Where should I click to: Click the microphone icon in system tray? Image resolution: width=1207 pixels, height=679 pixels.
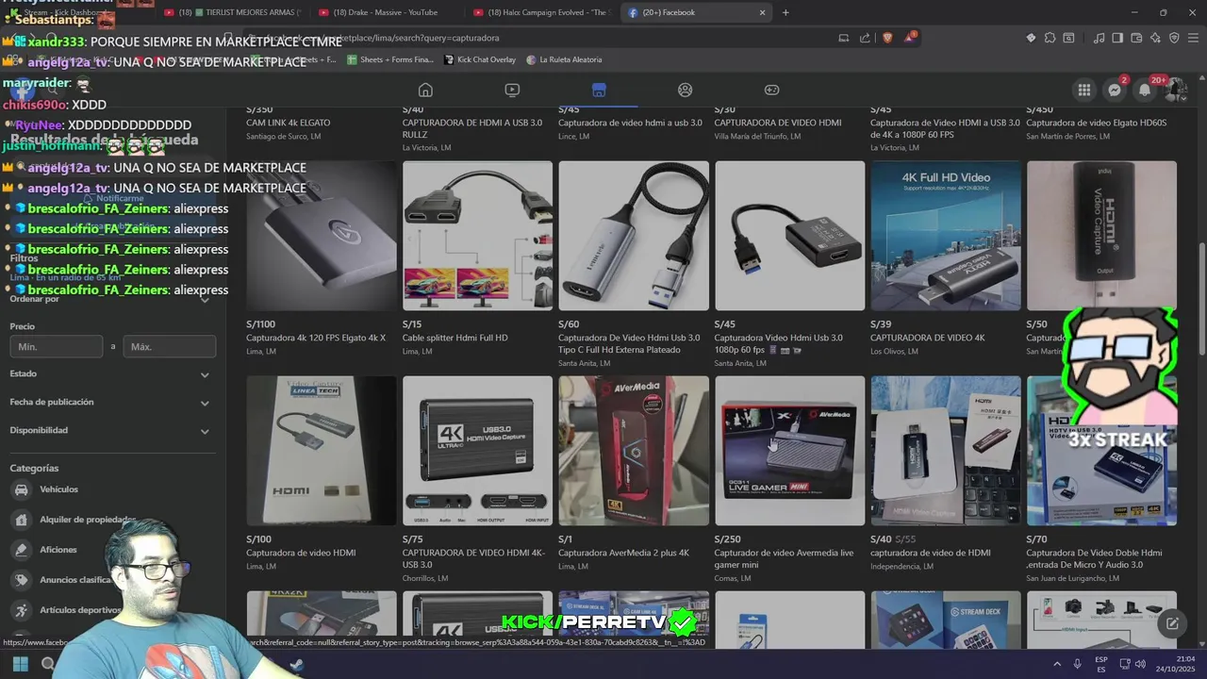point(1077,664)
